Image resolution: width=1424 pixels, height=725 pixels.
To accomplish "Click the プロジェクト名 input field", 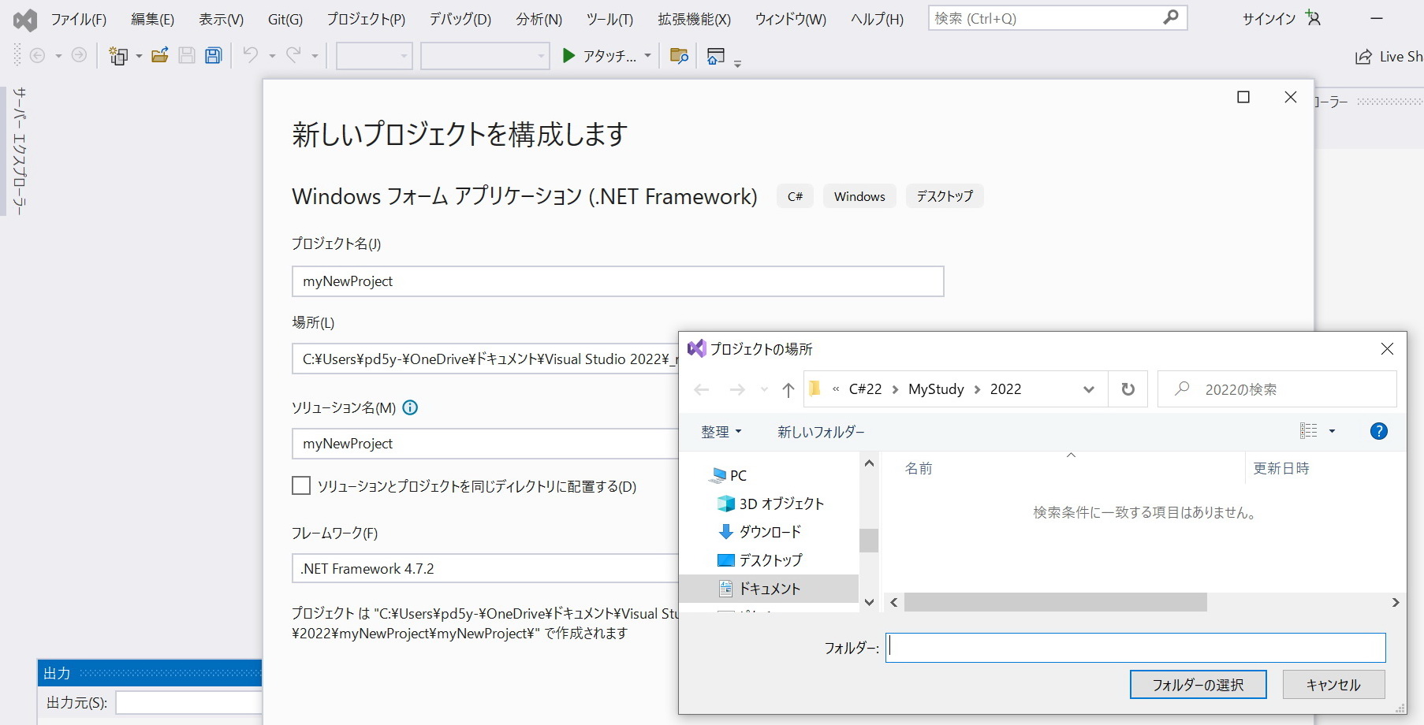I will (618, 281).
